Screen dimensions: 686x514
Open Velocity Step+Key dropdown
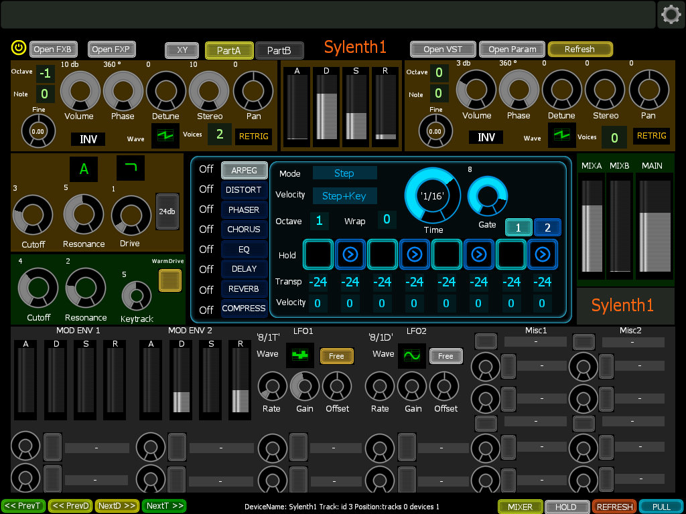point(345,196)
